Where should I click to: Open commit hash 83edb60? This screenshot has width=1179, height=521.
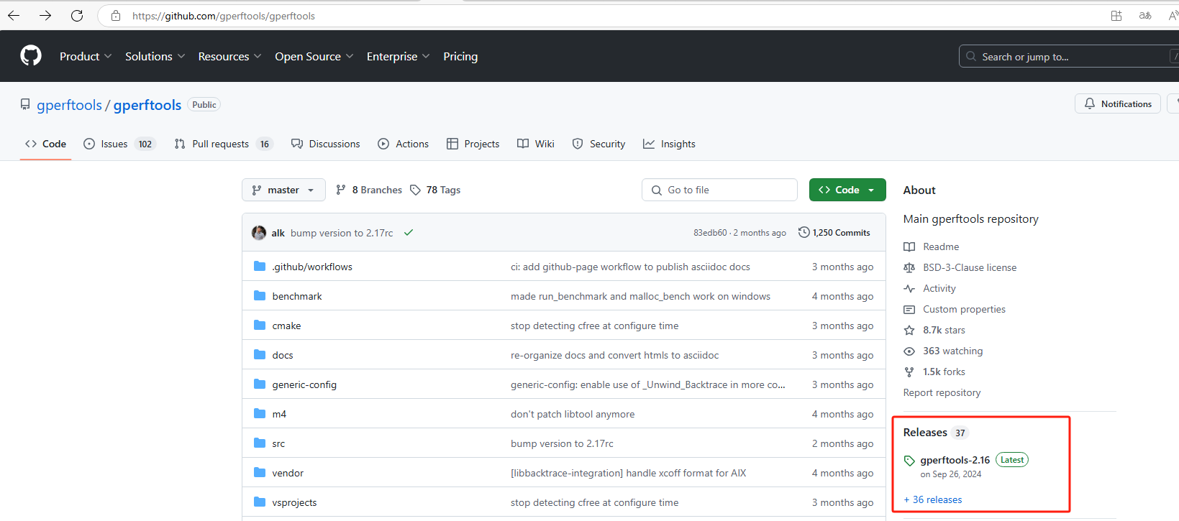coord(710,233)
